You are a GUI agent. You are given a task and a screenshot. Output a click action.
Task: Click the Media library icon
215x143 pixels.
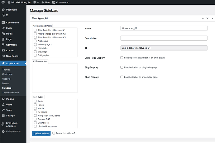point(3,34)
